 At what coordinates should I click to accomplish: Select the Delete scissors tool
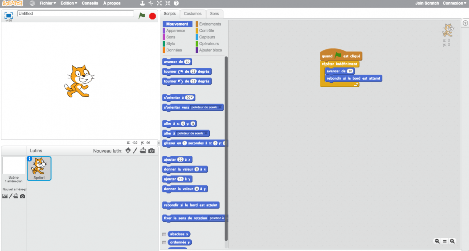(151, 3)
